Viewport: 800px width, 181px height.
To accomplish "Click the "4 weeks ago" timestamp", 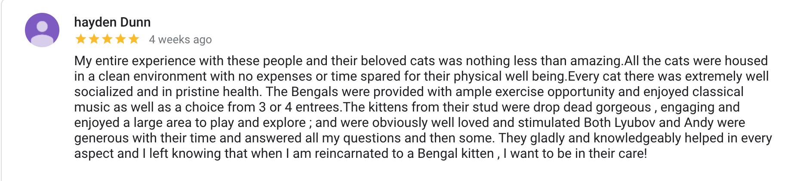I will pos(180,39).
